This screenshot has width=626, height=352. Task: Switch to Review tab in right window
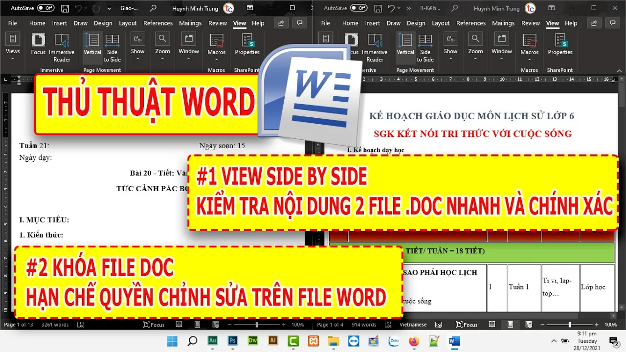[x=531, y=23]
